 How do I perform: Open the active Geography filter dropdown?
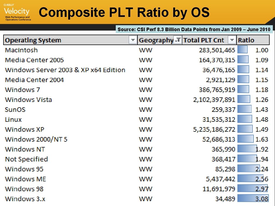[178, 40]
